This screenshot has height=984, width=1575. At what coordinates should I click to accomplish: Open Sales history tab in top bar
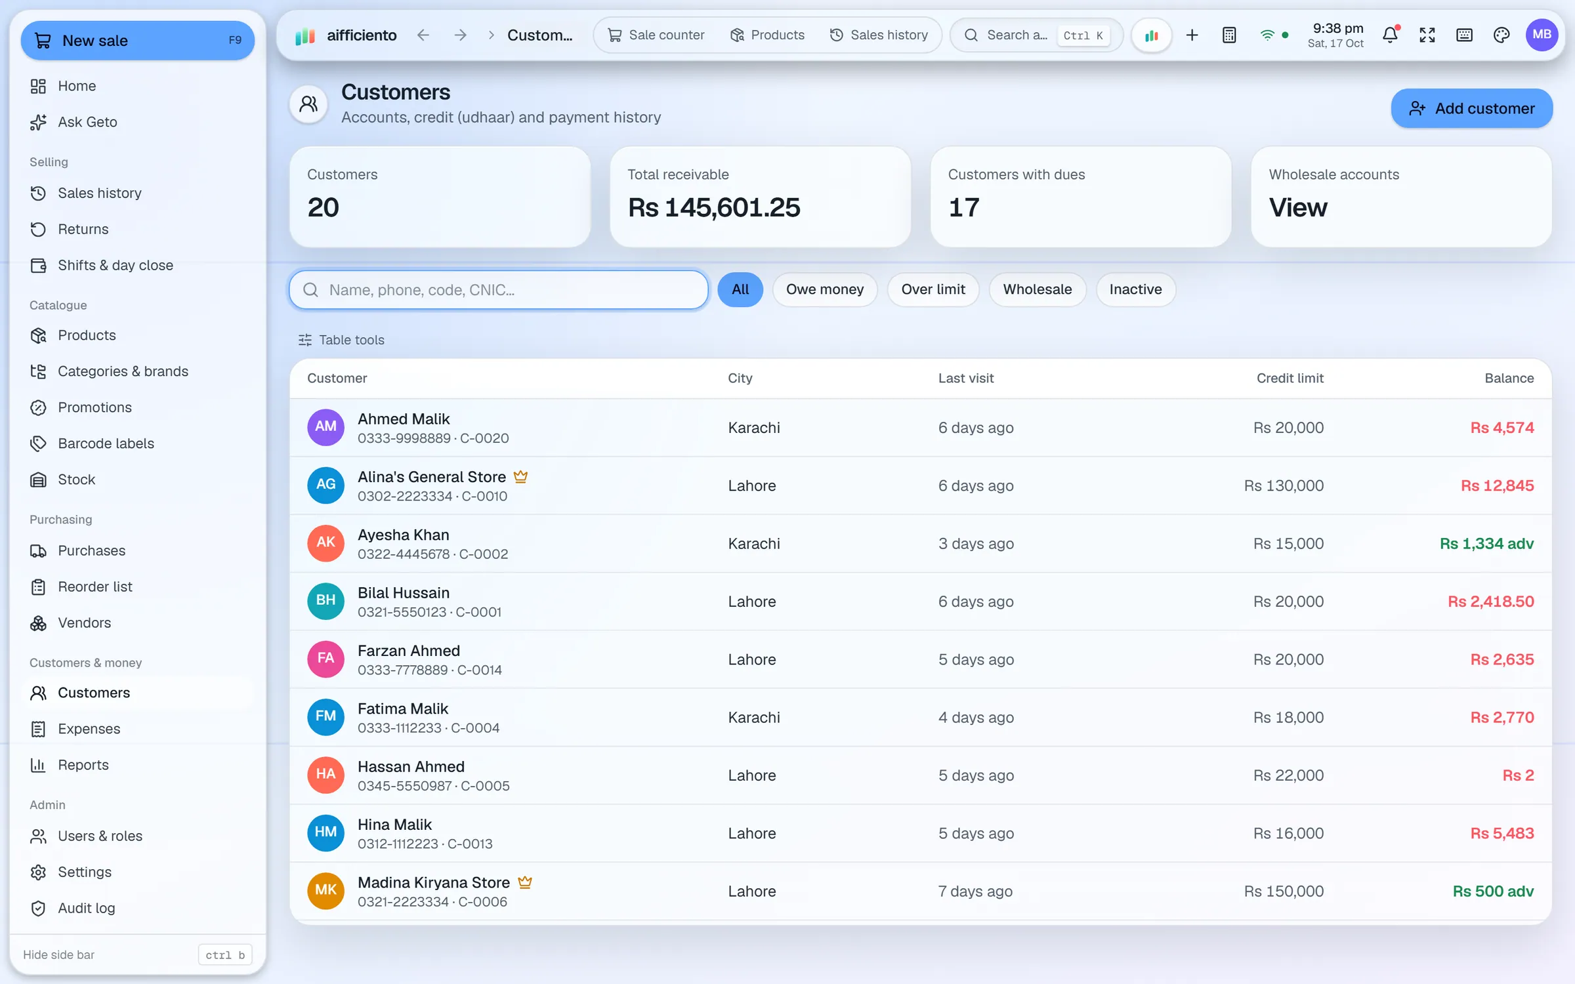[879, 35]
